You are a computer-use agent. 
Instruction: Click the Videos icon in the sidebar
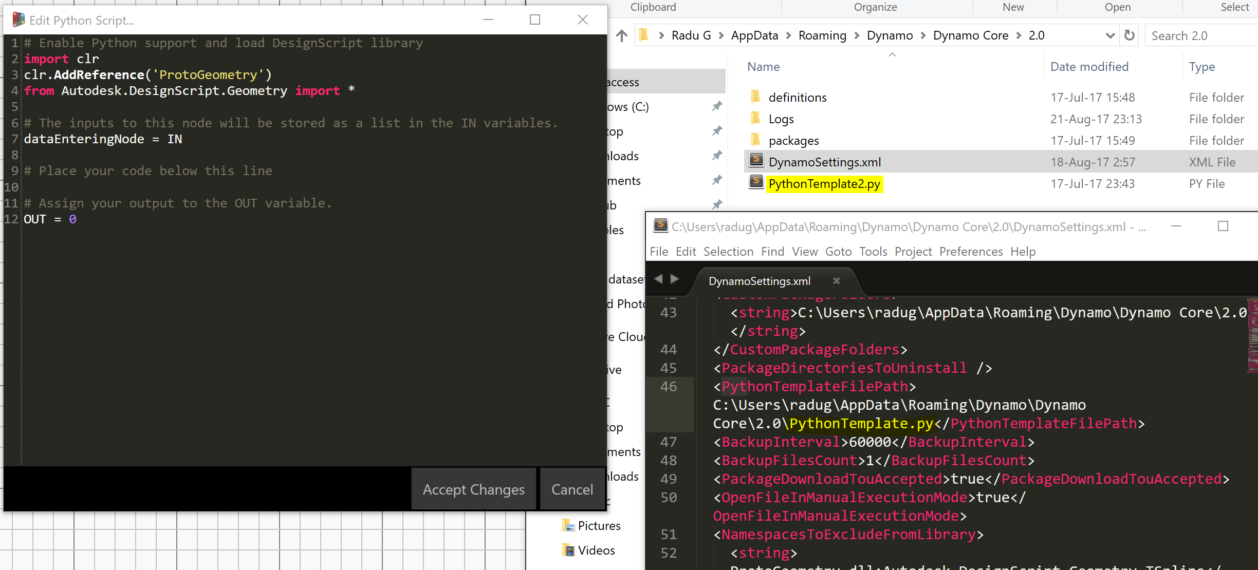[x=569, y=550]
